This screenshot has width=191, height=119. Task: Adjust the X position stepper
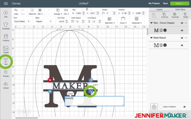129,13
